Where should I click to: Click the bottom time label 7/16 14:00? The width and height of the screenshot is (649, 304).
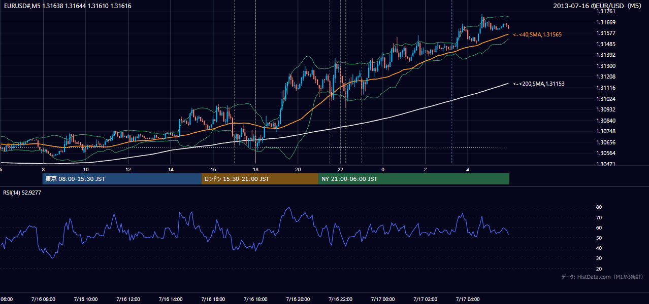[x=171, y=299]
